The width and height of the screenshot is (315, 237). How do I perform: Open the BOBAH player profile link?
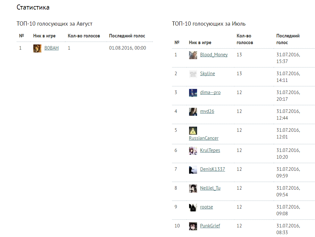tap(51, 48)
